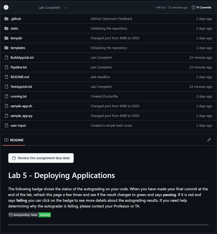The width and height of the screenshot is (217, 234).
Task: Click the file icon beside Pipeline.txt
Action: click(6, 67)
